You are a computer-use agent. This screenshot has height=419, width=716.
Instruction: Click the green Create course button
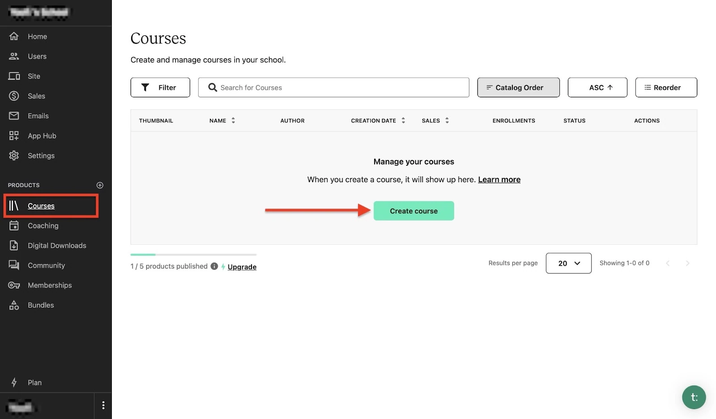point(413,211)
